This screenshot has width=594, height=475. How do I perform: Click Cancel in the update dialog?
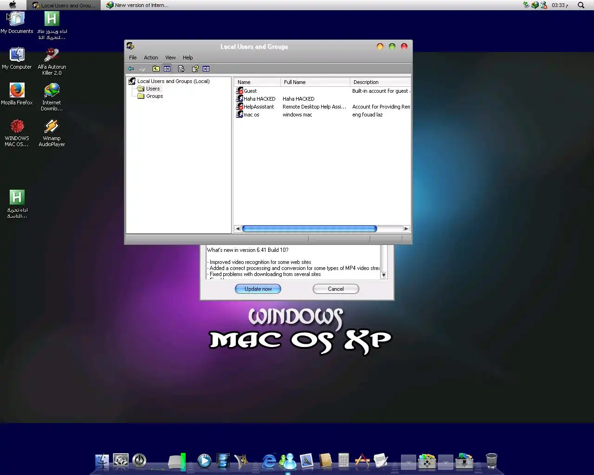point(336,289)
